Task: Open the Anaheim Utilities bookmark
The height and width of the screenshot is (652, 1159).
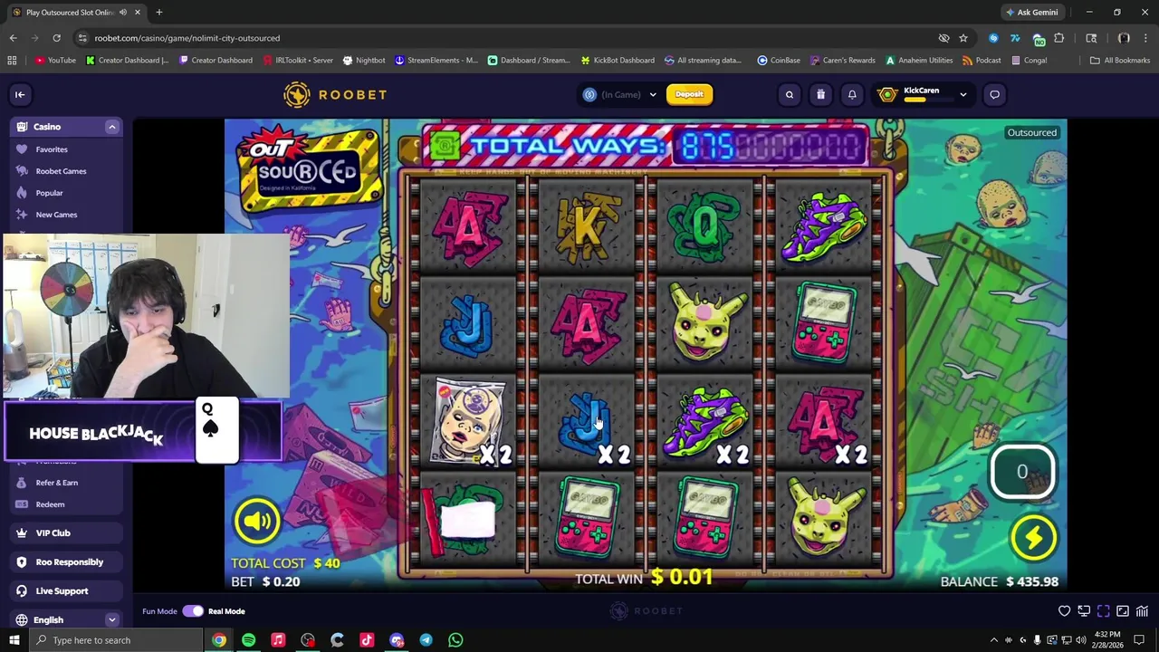Action: click(918, 61)
